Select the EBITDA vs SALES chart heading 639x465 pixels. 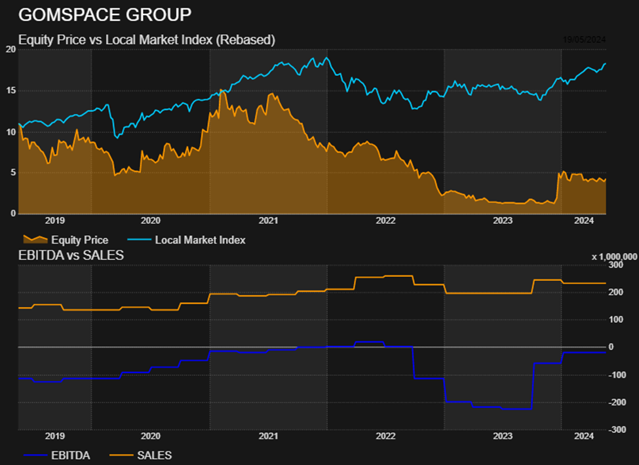tap(71, 255)
